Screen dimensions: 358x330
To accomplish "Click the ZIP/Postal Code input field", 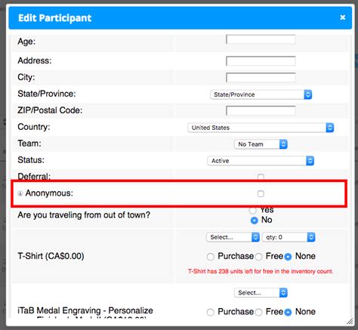I will [x=261, y=110].
